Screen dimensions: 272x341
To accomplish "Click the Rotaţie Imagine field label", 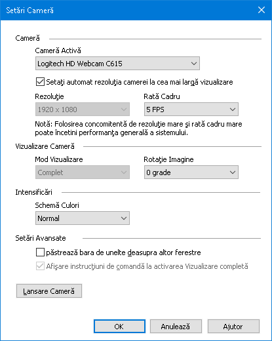I will [x=168, y=159].
